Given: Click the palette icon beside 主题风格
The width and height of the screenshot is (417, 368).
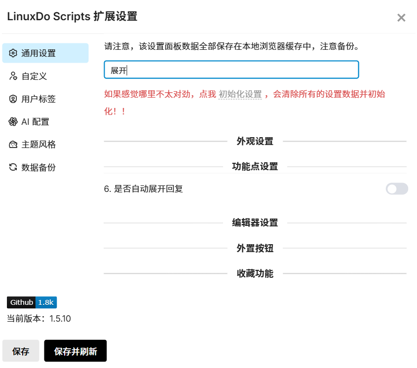Looking at the screenshot, I should click(x=13, y=145).
